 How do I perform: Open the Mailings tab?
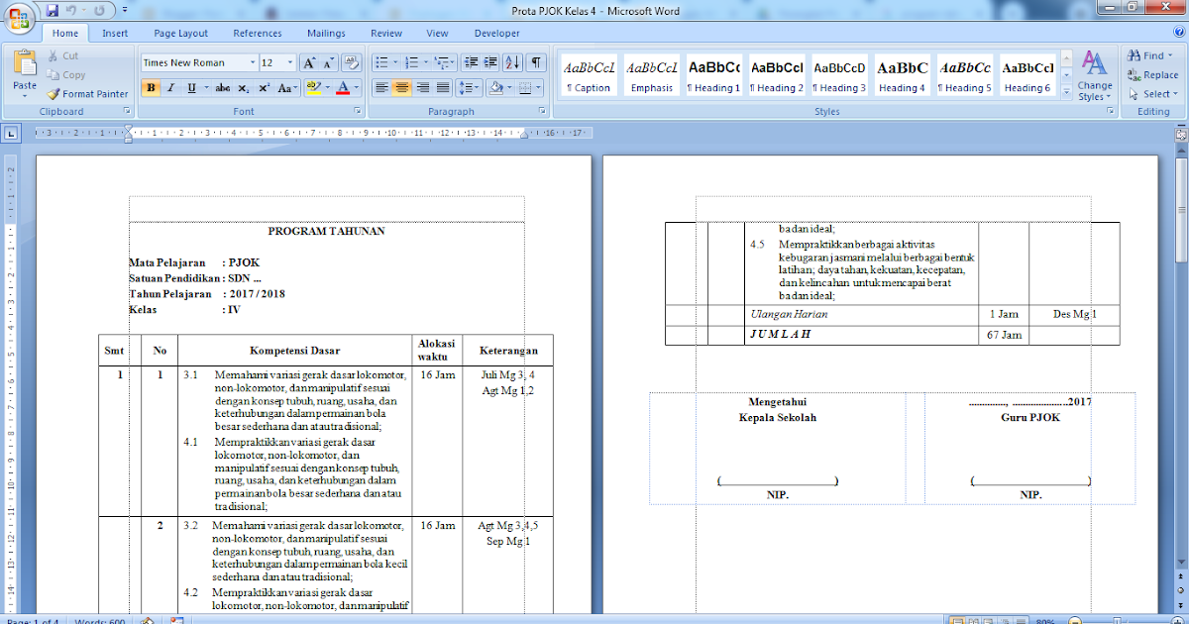[326, 33]
